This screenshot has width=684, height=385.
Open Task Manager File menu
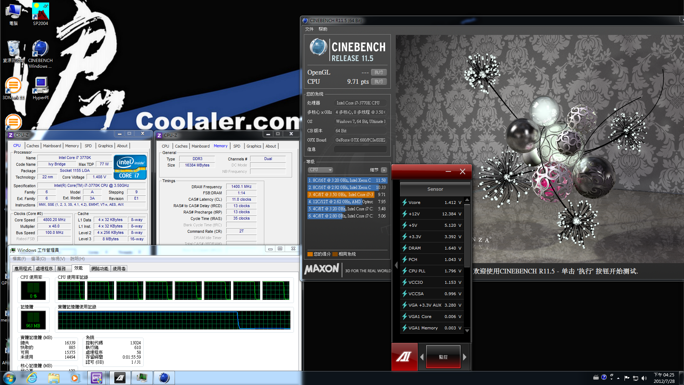[x=19, y=259]
